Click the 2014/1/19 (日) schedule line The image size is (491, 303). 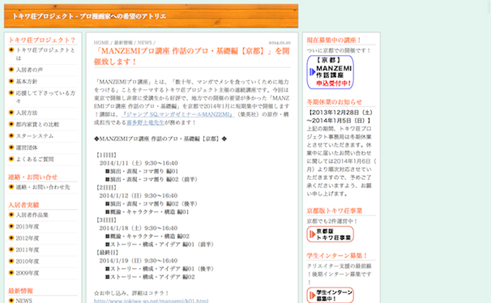139,260
